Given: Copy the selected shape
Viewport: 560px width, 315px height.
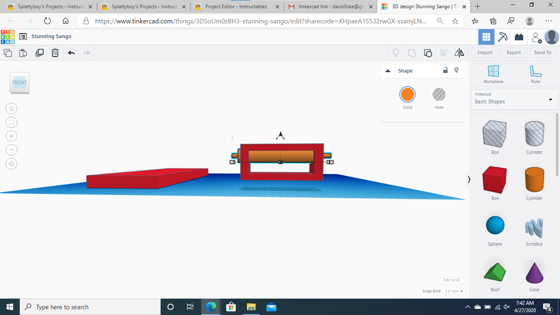Looking at the screenshot, I should tap(8, 52).
